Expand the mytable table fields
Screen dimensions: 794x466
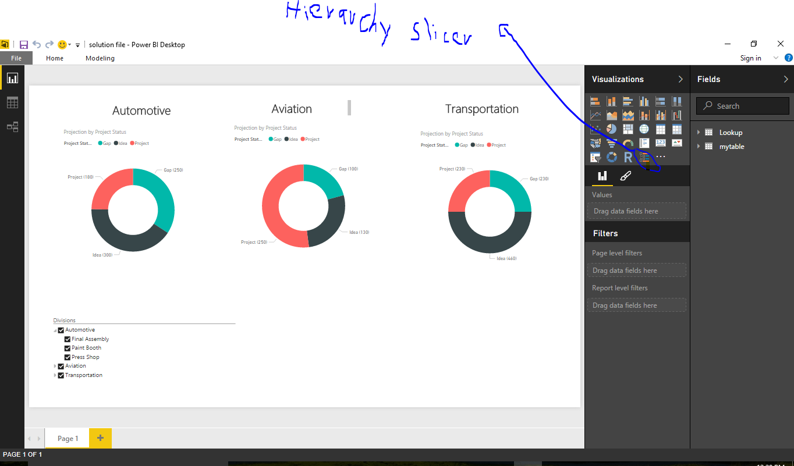coord(699,147)
